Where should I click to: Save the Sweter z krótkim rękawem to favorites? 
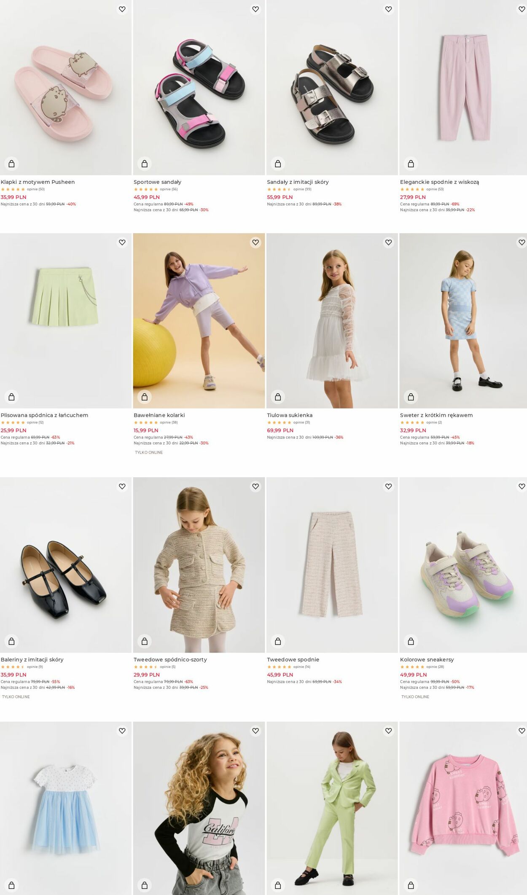pos(522,242)
